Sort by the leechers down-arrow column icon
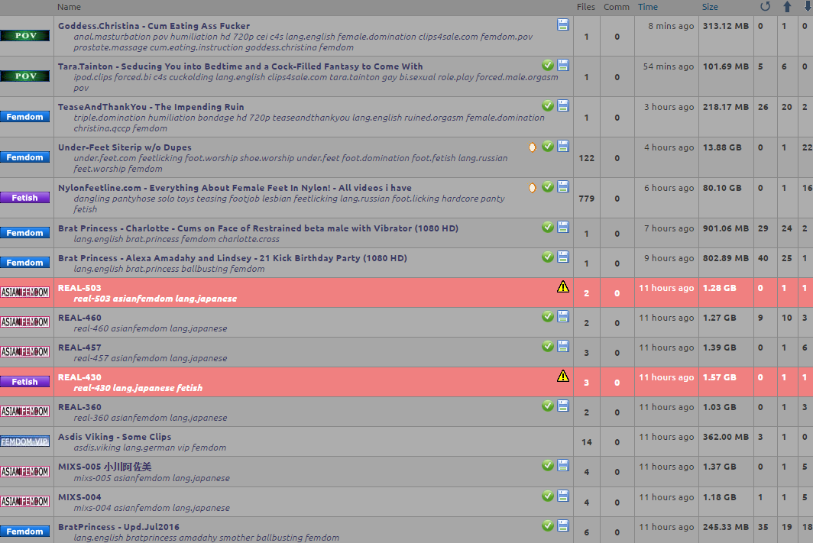 pyautogui.click(x=808, y=7)
